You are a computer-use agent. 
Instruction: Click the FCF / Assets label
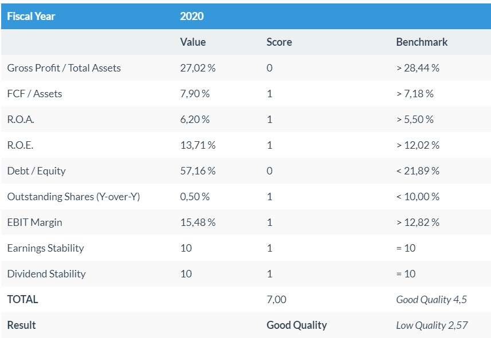tap(34, 94)
